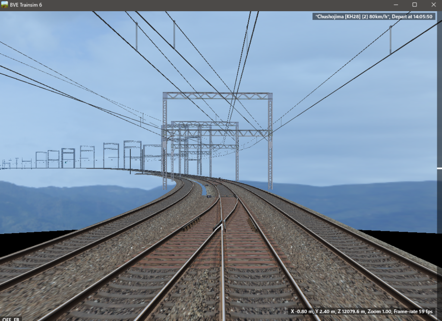This screenshot has height=321, width=442.
Task: Click the small dark object between tracks
Action: (x=209, y=196)
